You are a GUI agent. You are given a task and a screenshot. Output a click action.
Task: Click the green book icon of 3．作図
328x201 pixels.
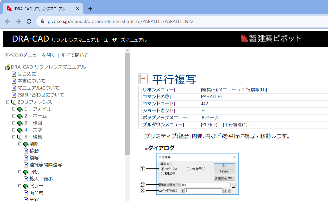20,123
